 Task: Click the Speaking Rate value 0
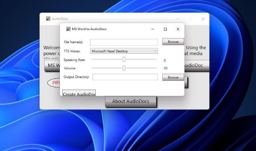click(165, 61)
